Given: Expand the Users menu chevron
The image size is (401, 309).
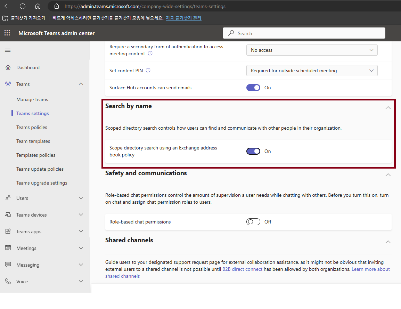Looking at the screenshot, I should pos(81,198).
